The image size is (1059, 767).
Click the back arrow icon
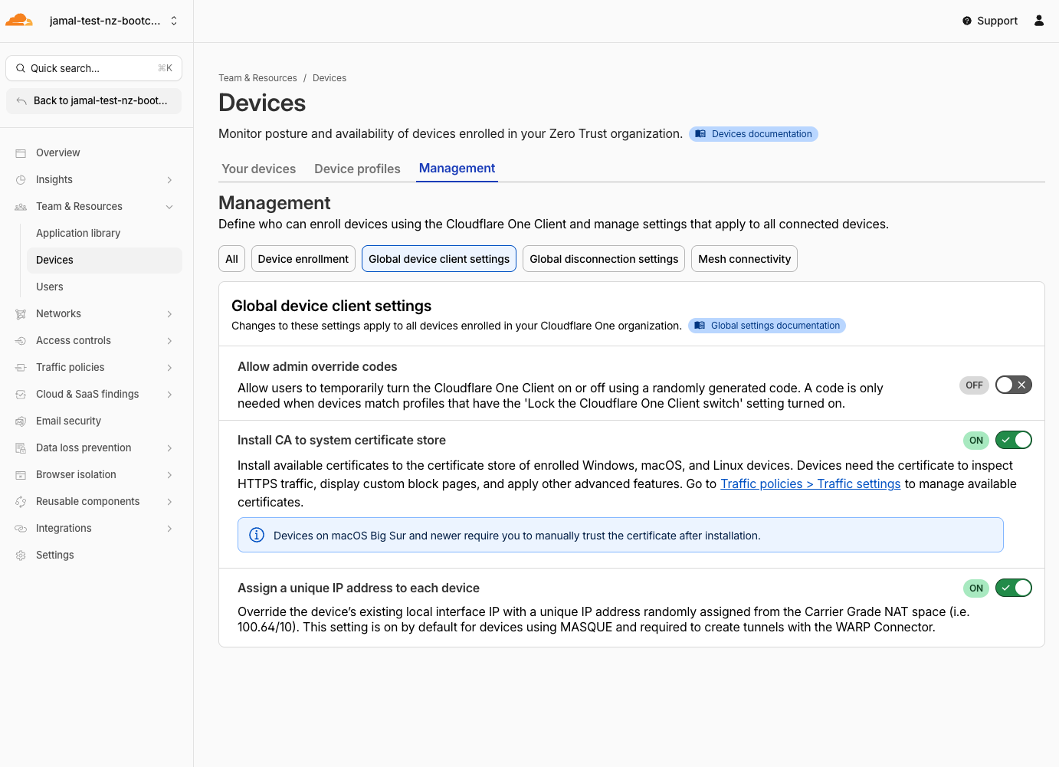[x=21, y=101]
